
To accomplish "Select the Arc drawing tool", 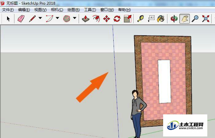I will [49, 19].
